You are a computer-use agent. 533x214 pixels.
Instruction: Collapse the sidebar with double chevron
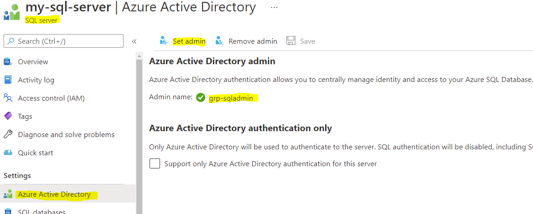click(134, 41)
